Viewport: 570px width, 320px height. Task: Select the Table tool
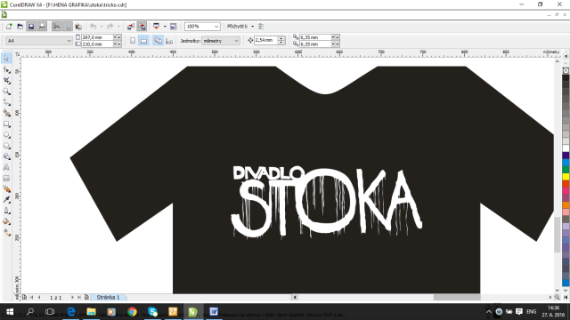(6, 179)
